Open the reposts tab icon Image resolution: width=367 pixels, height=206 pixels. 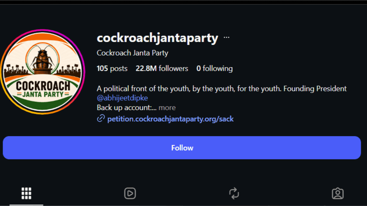tap(234, 193)
